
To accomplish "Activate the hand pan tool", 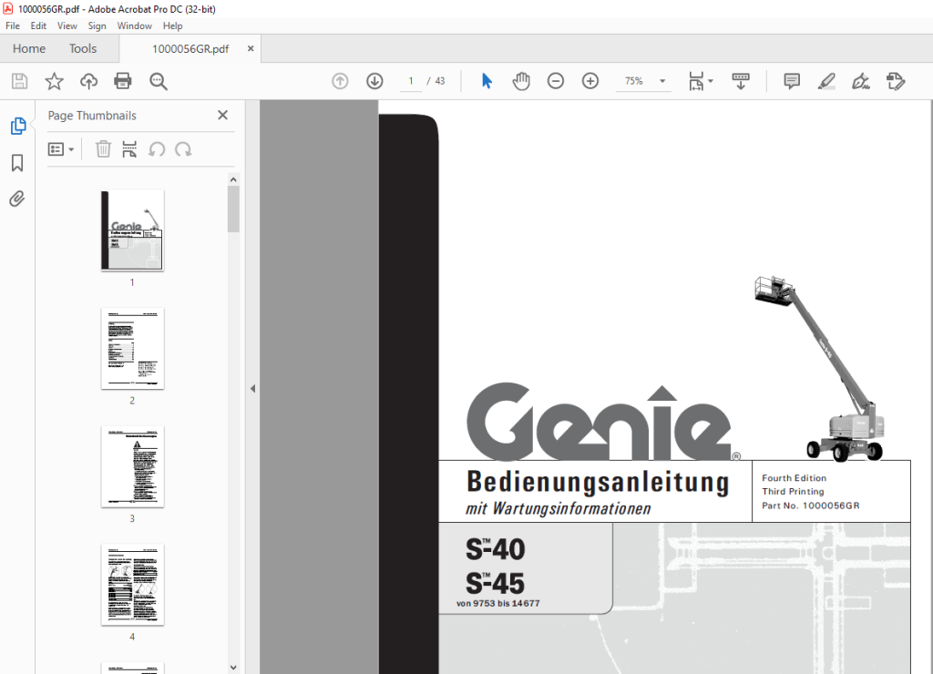I will [521, 81].
